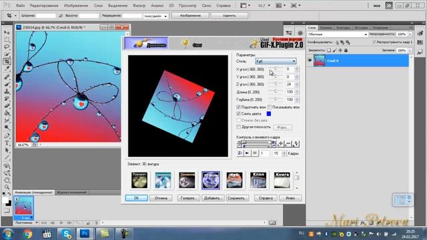Image resolution: width=427 pixels, height=240 pixels.
Task: Click the Сохранить... button
Action: click(238, 198)
